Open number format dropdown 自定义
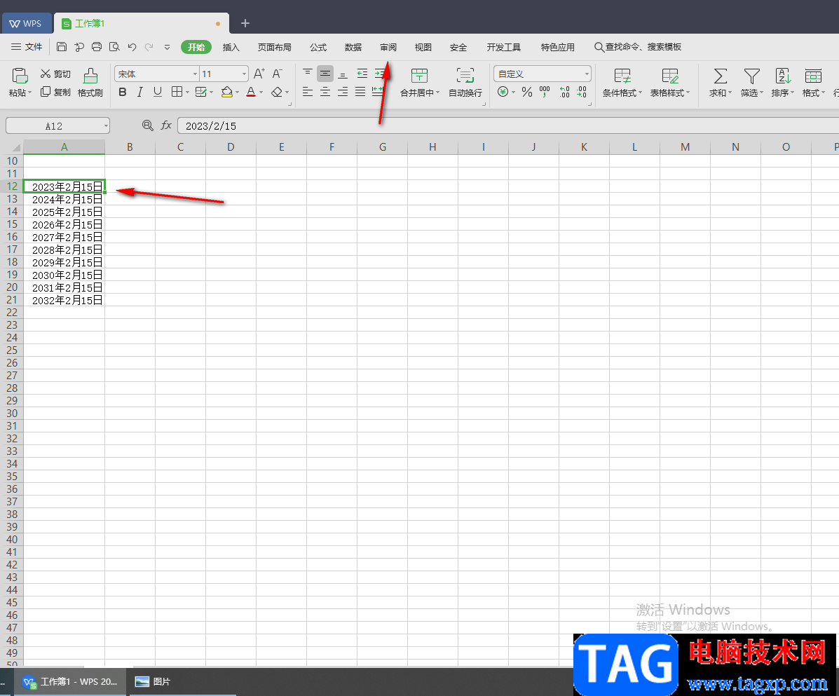The image size is (839, 696). click(x=587, y=74)
